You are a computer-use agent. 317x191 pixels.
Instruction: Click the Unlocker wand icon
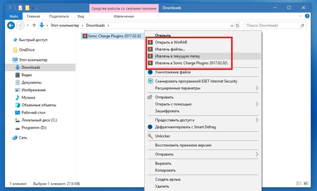150,136
